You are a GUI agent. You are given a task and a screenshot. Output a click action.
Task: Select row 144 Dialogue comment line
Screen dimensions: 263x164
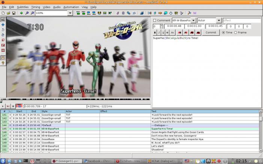click(x=130, y=125)
